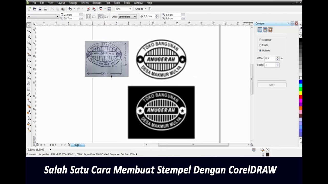Select the Interactive Fill tool
Viewport: 328px width, 184px height.
[x=29, y=130]
